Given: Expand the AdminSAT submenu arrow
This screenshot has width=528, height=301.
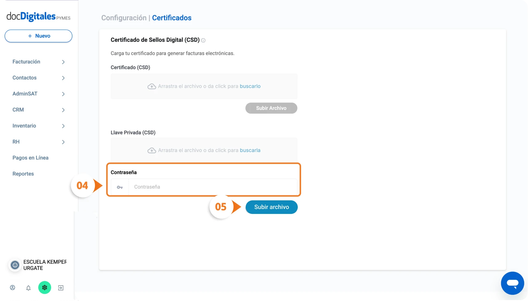Looking at the screenshot, I should (x=63, y=94).
